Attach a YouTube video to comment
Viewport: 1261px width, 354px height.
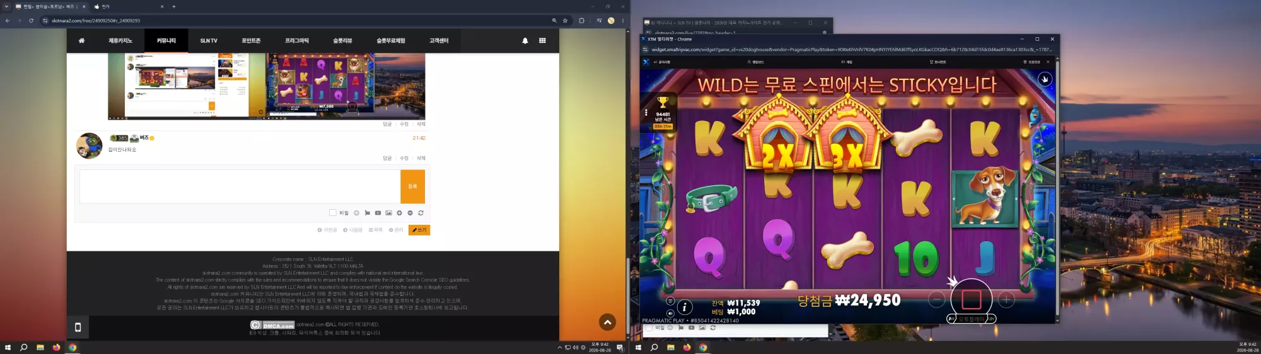point(378,213)
